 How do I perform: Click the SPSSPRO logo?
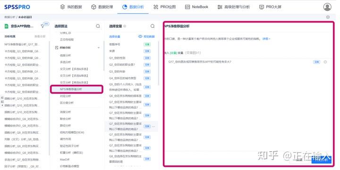(x=17, y=7)
